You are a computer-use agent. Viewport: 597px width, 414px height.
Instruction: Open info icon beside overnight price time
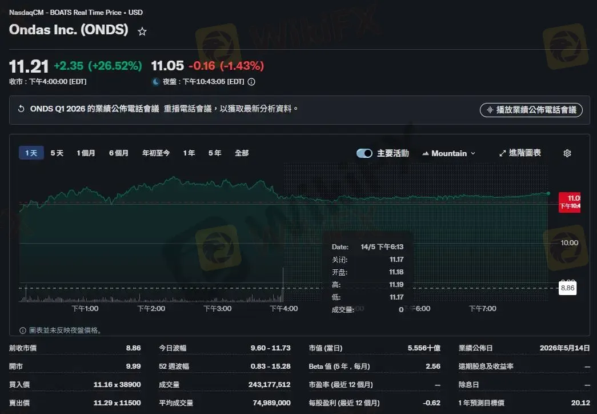pos(251,82)
